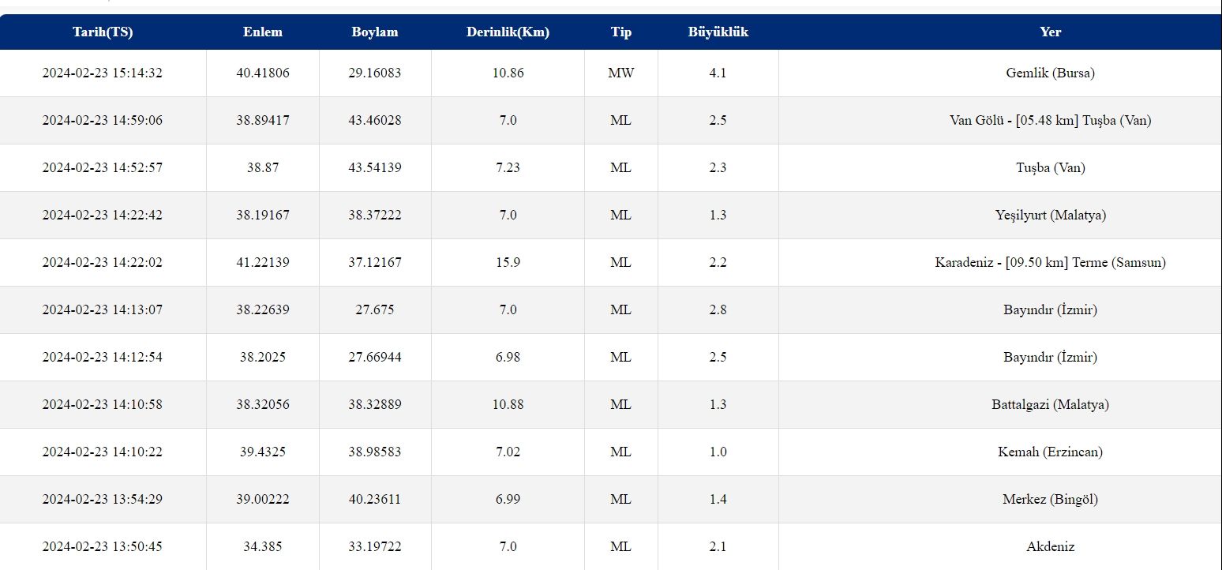The image size is (1222, 570).
Task: Select the MW type cell
Action: 621,73
